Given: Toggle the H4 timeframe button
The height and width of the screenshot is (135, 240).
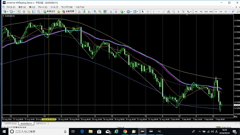Looking at the screenshot, I should click(220, 11).
